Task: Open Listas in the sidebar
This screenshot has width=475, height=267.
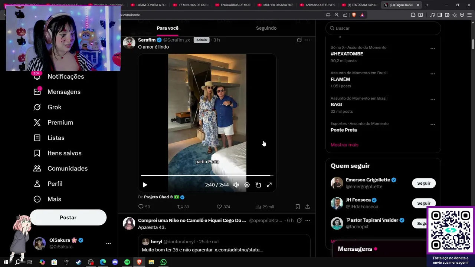Action: (49, 138)
